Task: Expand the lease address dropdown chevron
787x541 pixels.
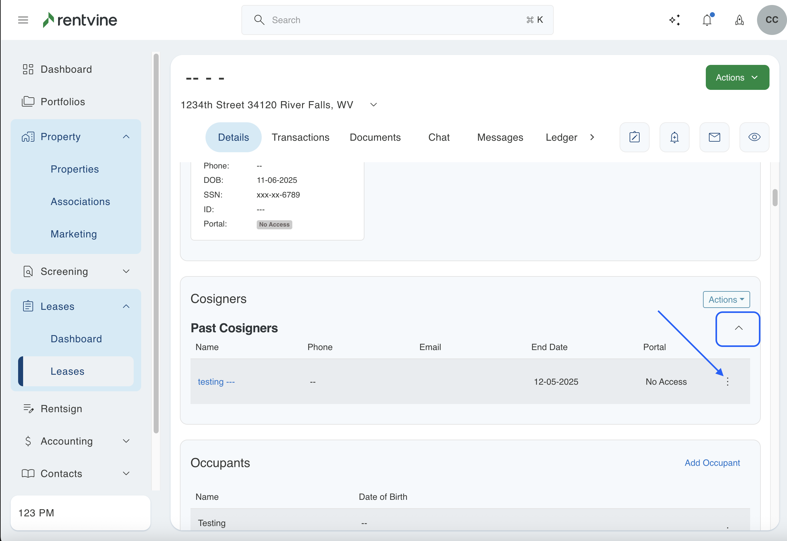Action: pyautogui.click(x=374, y=105)
